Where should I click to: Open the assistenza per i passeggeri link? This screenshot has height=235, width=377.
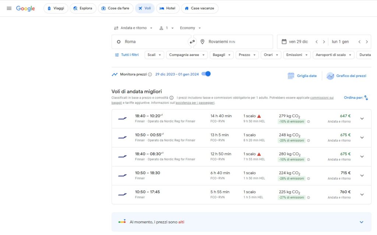click(195, 103)
